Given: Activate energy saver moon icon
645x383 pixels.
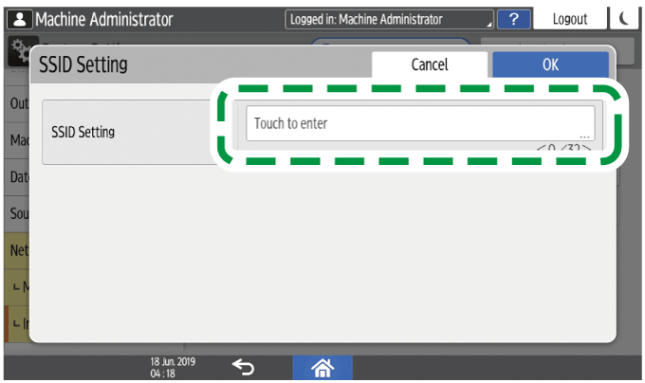Looking at the screenshot, I should [623, 19].
